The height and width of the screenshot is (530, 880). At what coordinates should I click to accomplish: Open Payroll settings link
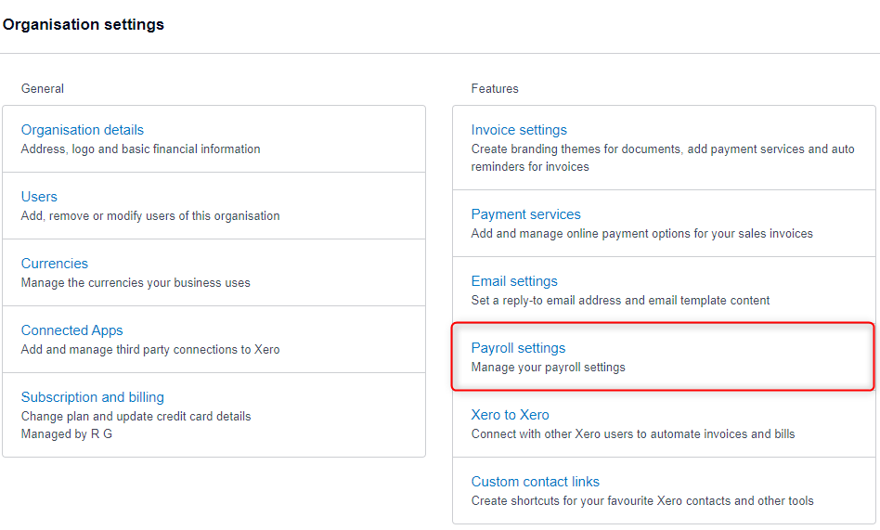tap(519, 348)
